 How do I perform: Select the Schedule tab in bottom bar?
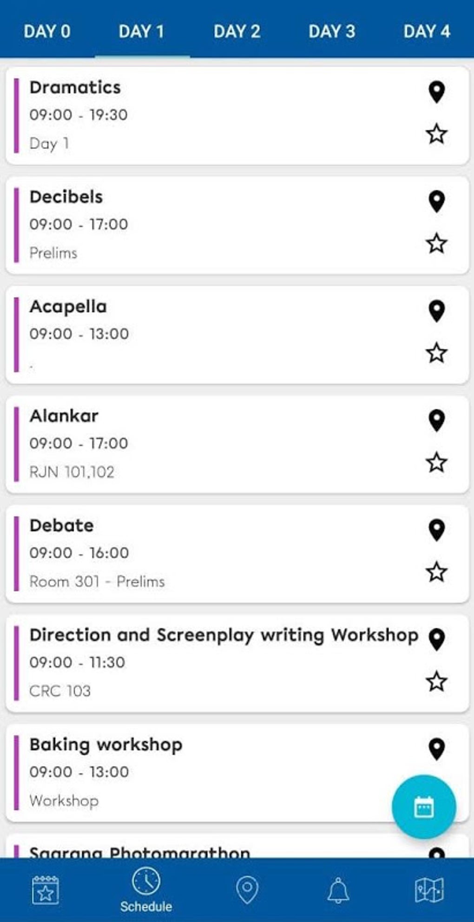pos(146,890)
